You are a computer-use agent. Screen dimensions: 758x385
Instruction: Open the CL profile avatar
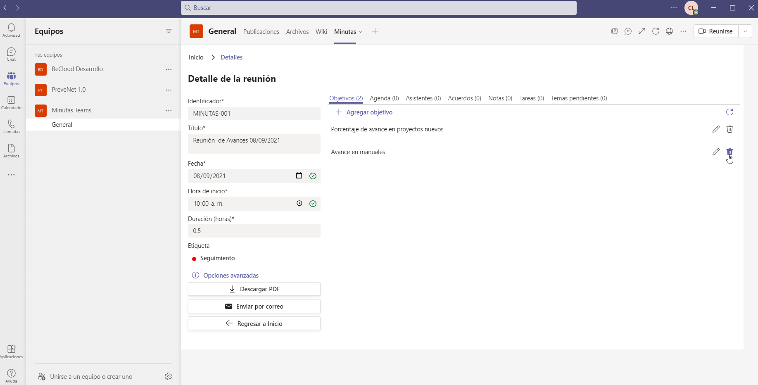pyautogui.click(x=691, y=8)
